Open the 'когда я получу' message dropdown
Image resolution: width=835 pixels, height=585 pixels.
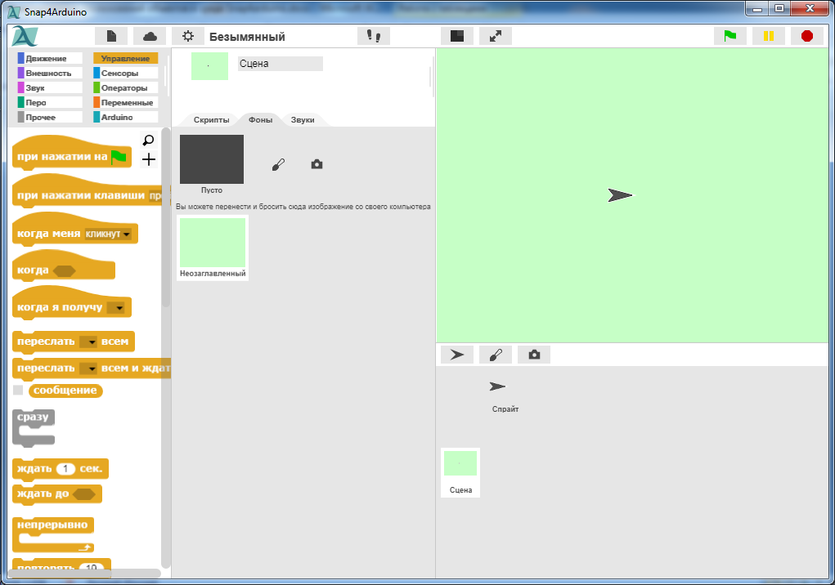119,308
